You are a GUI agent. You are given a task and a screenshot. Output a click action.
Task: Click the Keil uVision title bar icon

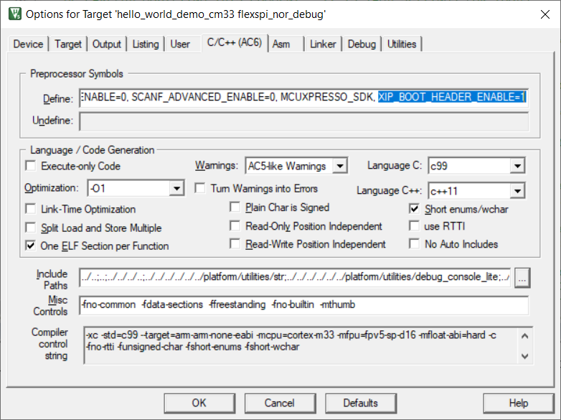pos(13,14)
